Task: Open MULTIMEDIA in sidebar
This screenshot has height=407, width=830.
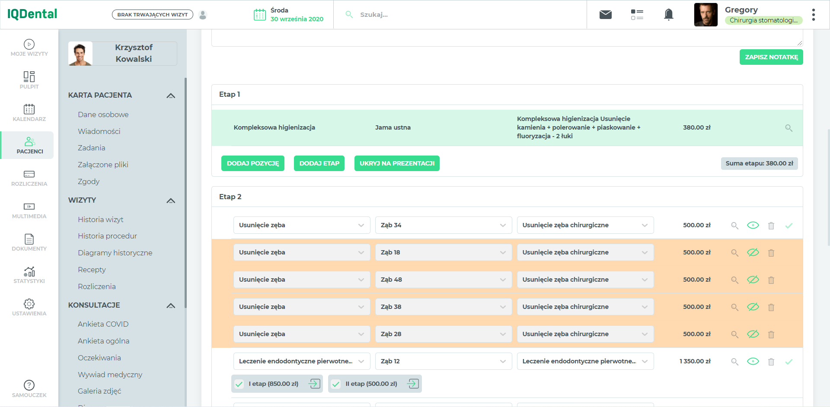Action: (x=29, y=210)
